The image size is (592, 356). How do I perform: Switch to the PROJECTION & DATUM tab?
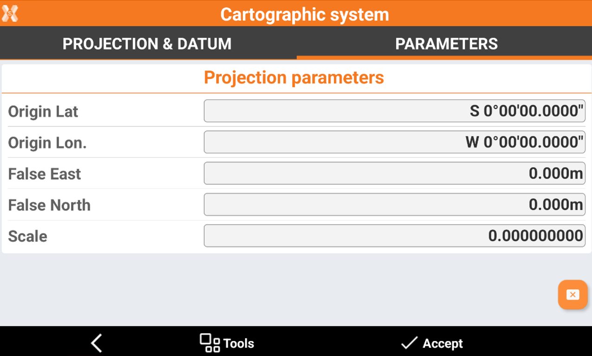click(147, 44)
